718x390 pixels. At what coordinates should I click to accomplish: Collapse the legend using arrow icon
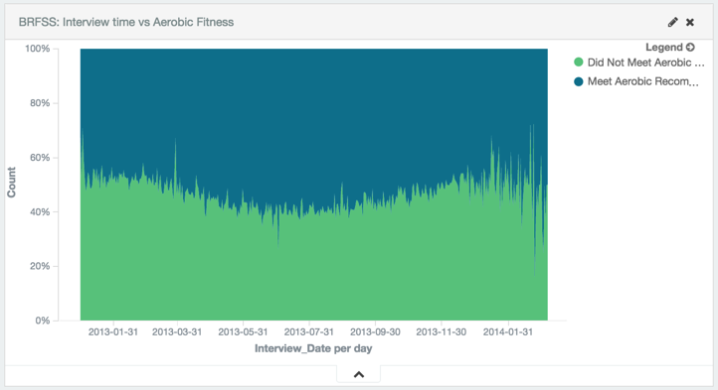pos(690,47)
